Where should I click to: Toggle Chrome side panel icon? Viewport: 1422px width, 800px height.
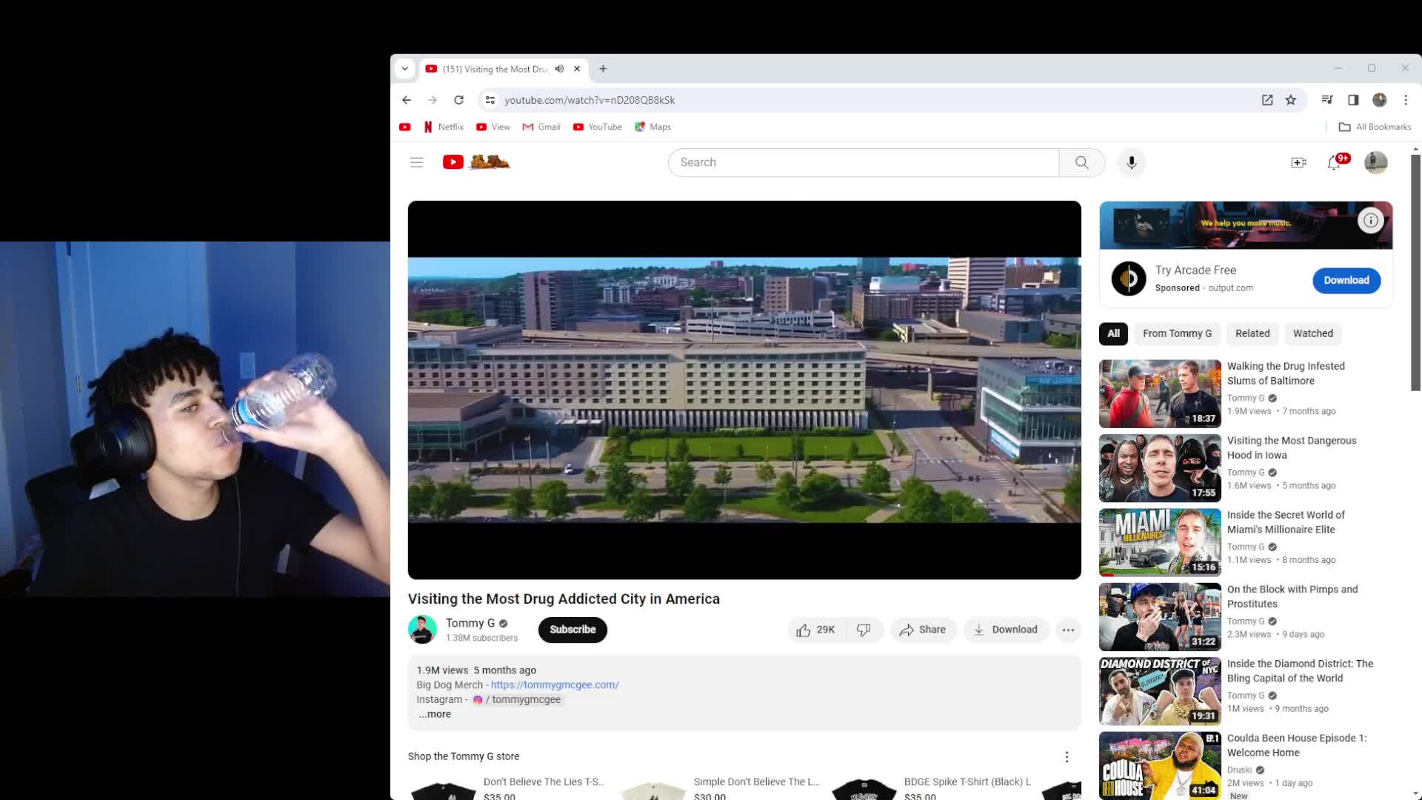coord(1353,100)
